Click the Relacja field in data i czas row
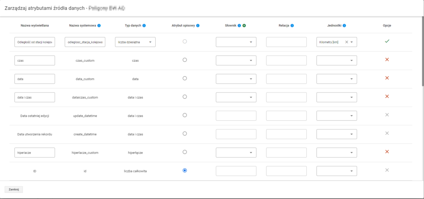Image resolution: width=424 pixels, height=199 pixels. coord(286,97)
